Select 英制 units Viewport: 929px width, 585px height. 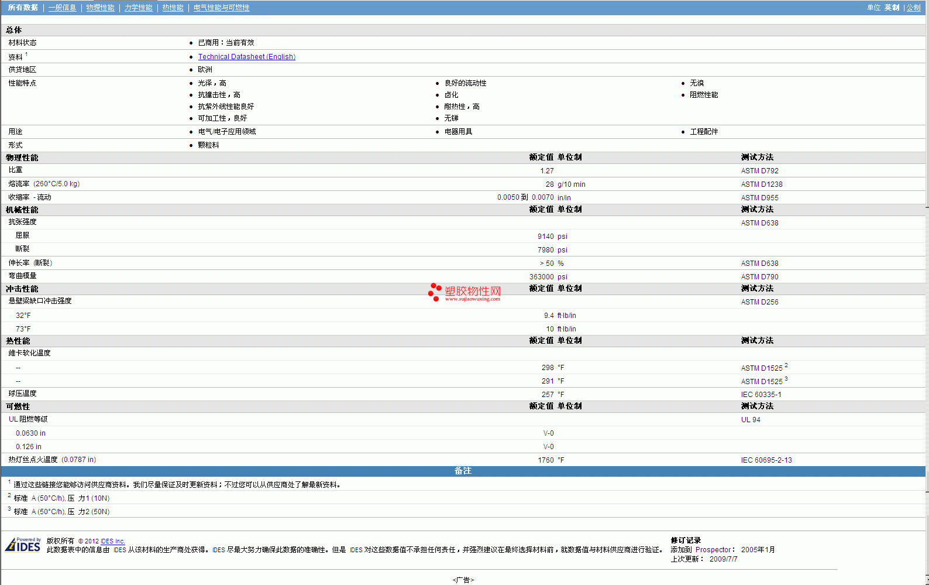892,8
